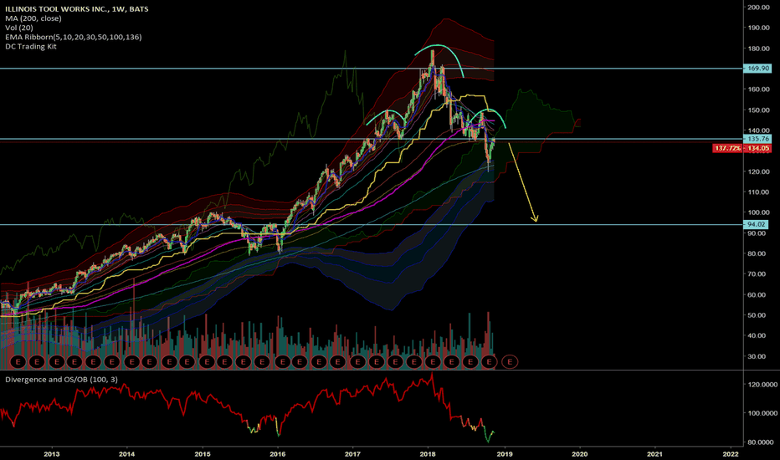Click the 2020 label on the time axis
Viewport: 780px width, 460px height.
580,453
